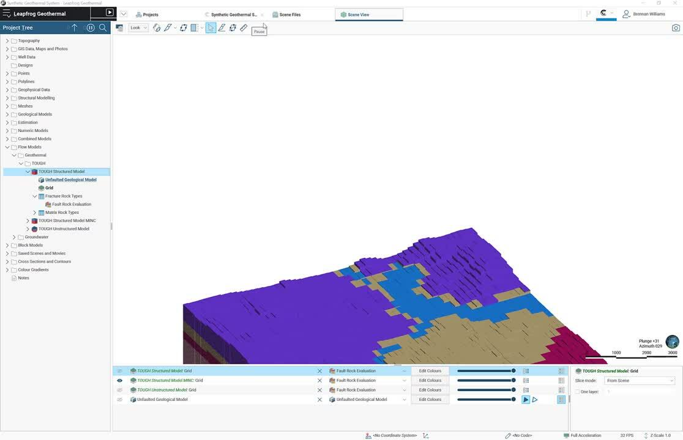Image resolution: width=683 pixels, height=440 pixels.
Task: Click the Z-Scale 1.0 control
Action: point(658,435)
